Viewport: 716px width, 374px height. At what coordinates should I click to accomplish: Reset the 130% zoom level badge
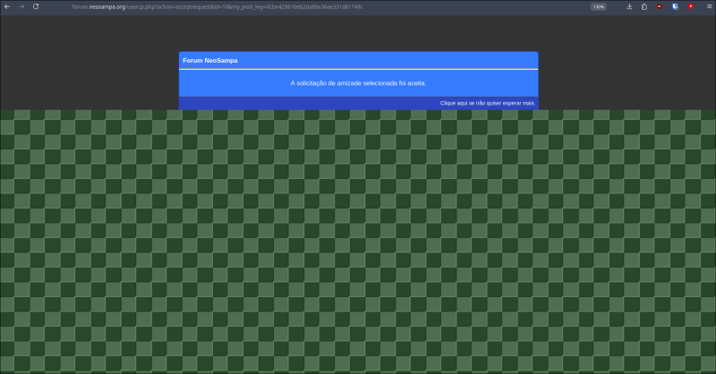click(598, 6)
